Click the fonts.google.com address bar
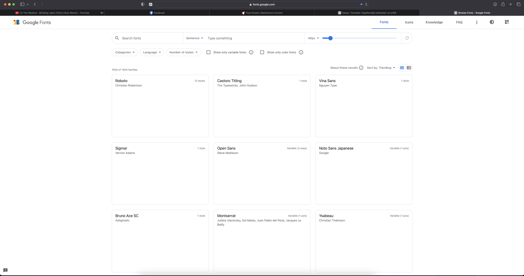Image resolution: width=524 pixels, height=276 pixels. pyautogui.click(x=262, y=4)
